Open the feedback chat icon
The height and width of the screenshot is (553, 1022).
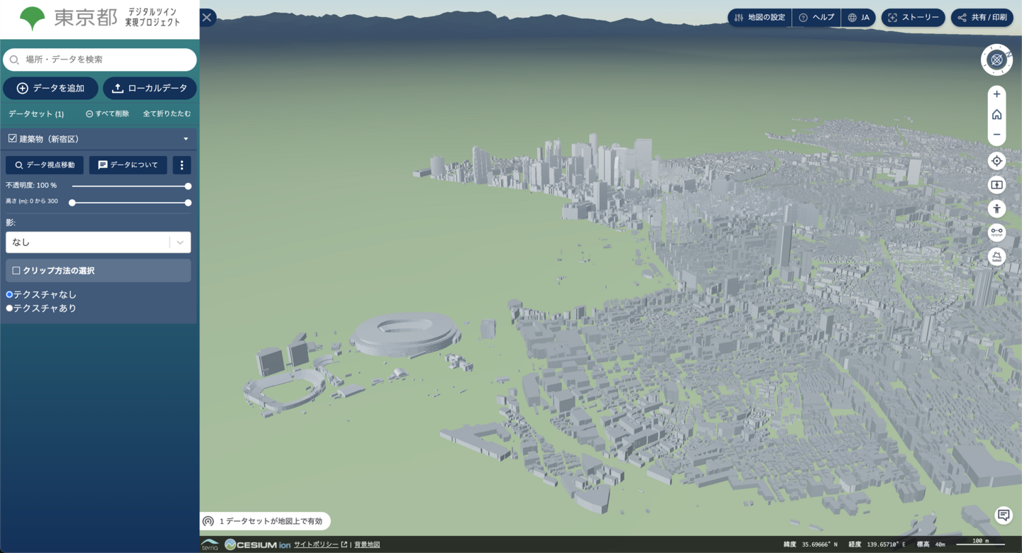tap(1003, 515)
